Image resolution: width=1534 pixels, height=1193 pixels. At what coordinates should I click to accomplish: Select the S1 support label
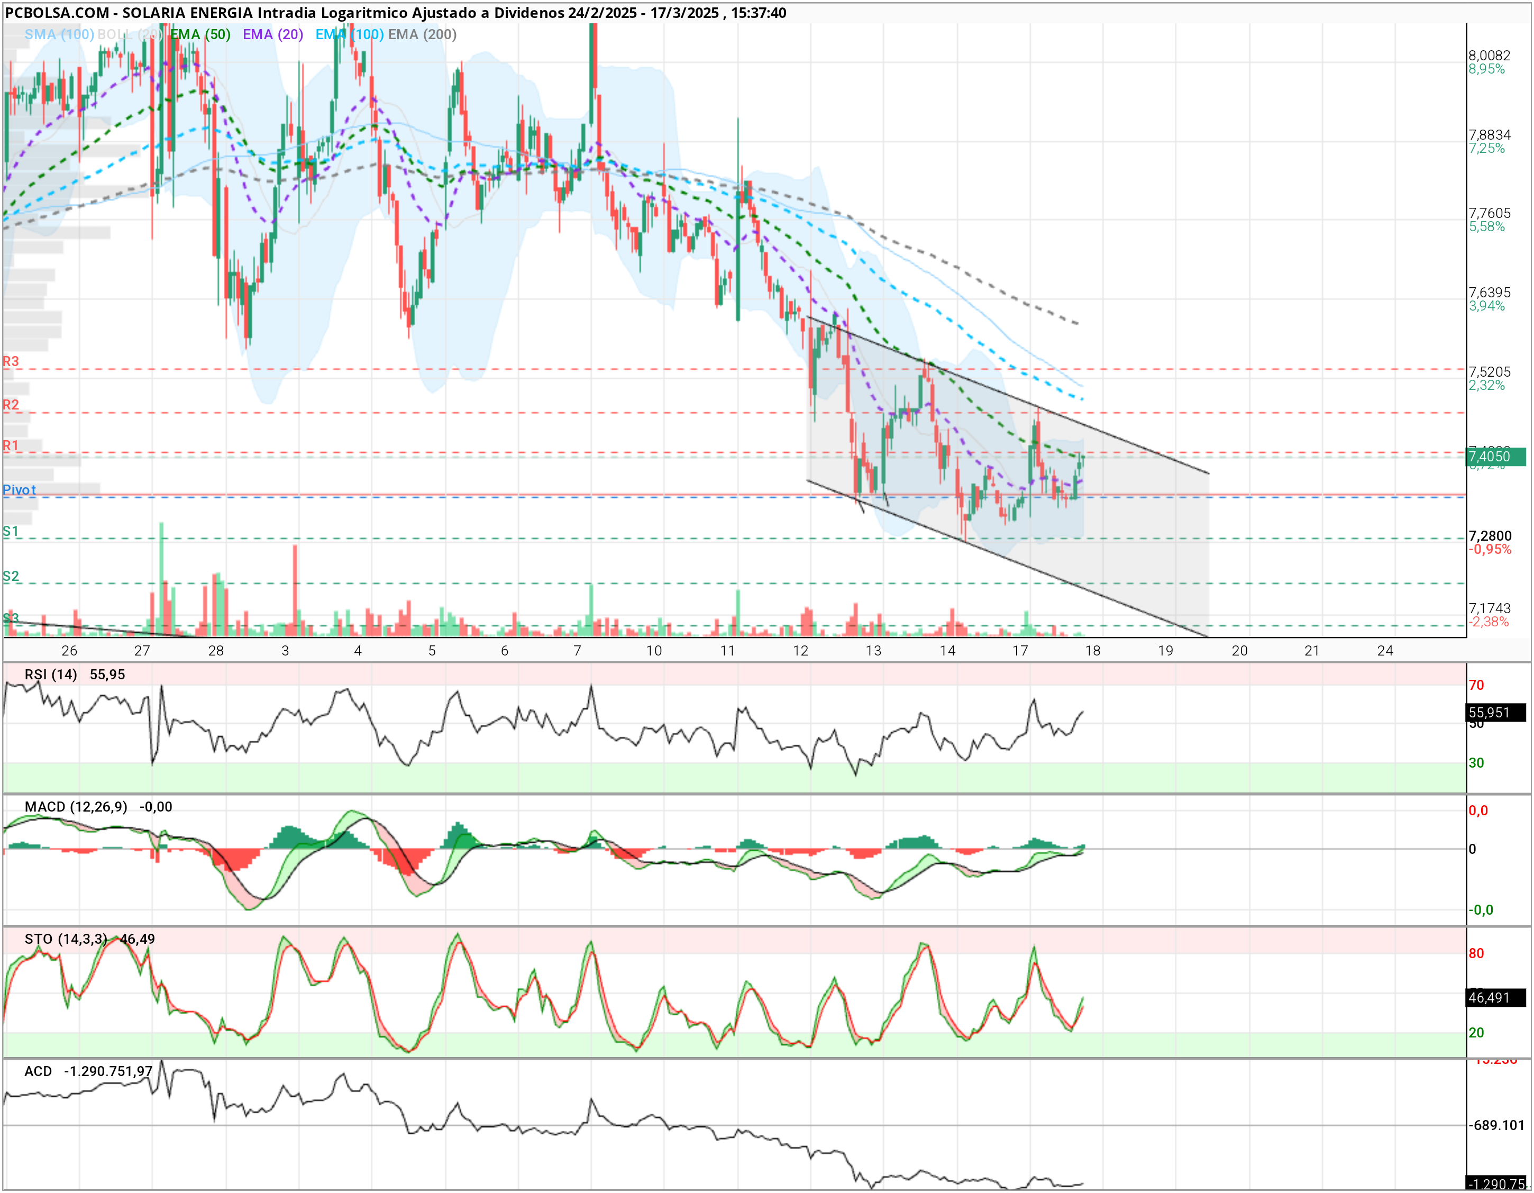tap(11, 531)
